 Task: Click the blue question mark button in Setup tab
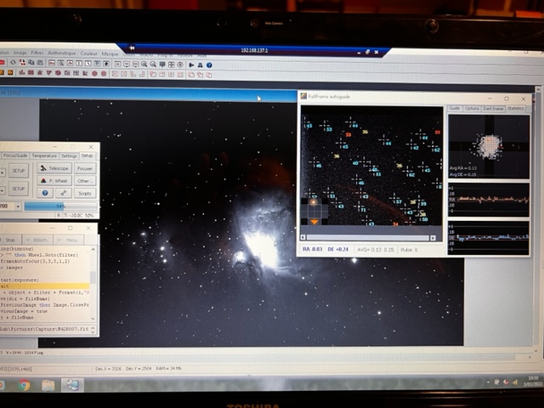pyautogui.click(x=45, y=193)
